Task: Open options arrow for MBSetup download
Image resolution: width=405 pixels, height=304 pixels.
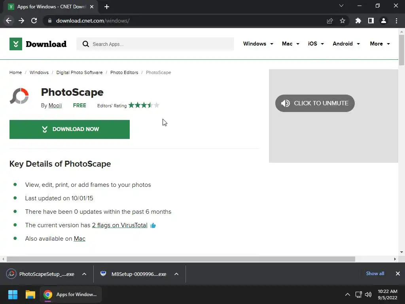Action: pos(176,274)
